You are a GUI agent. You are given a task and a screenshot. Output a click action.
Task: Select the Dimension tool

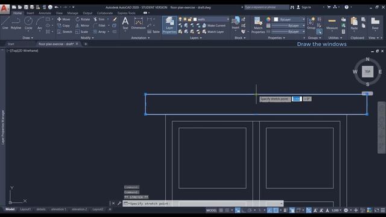(138, 23)
